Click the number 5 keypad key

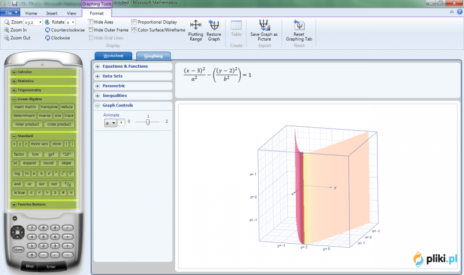43,237
